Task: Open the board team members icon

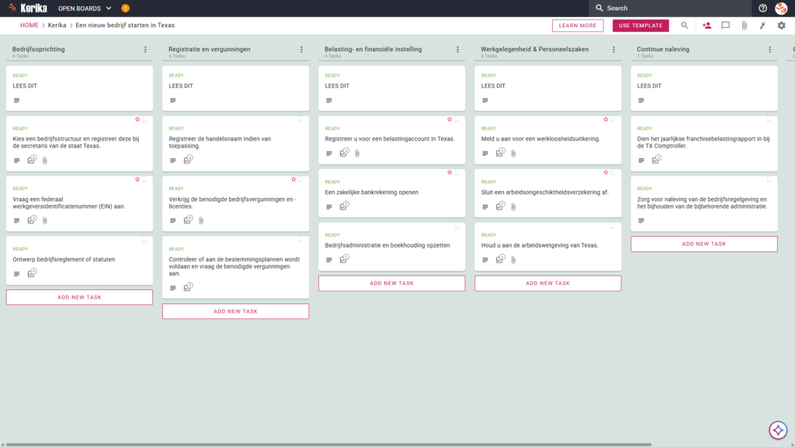Action: [x=706, y=26]
